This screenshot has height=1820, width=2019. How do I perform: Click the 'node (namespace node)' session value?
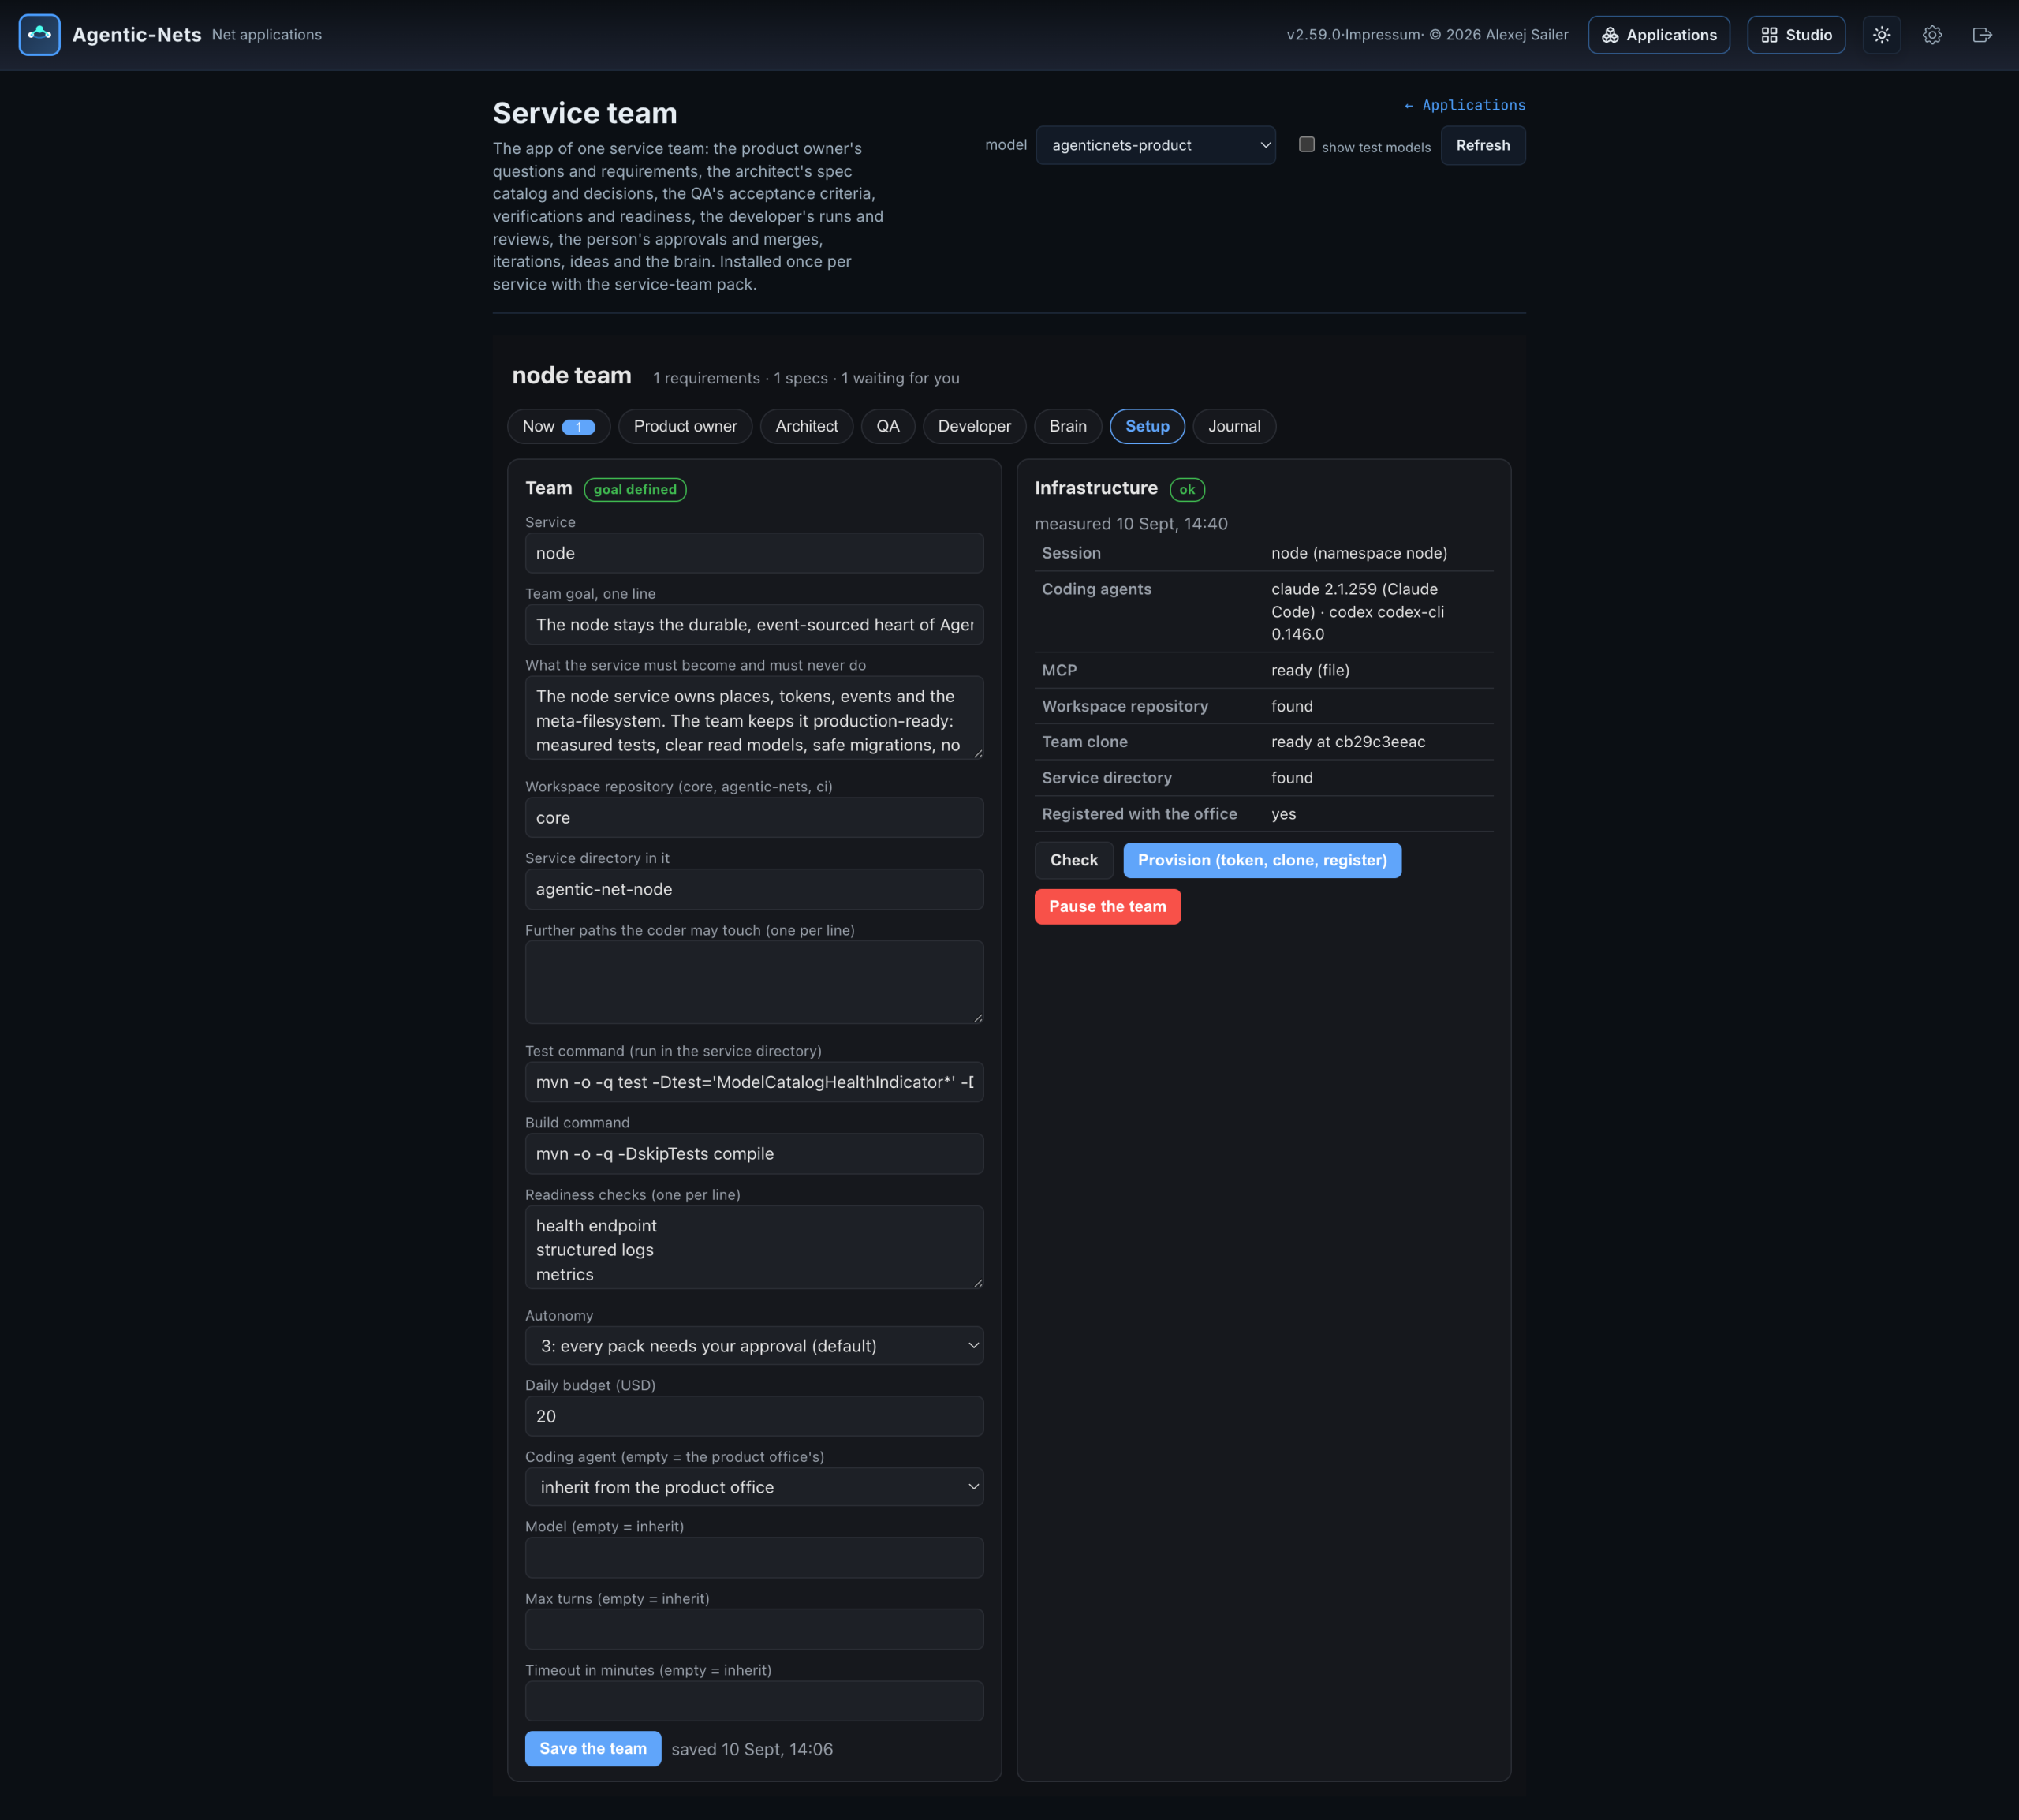[1360, 553]
